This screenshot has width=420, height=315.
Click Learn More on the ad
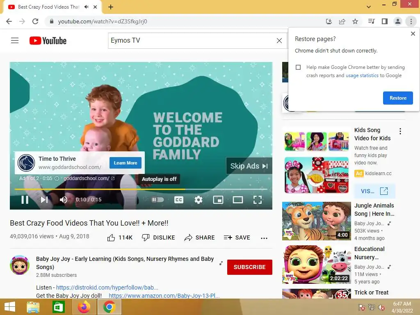(126, 163)
